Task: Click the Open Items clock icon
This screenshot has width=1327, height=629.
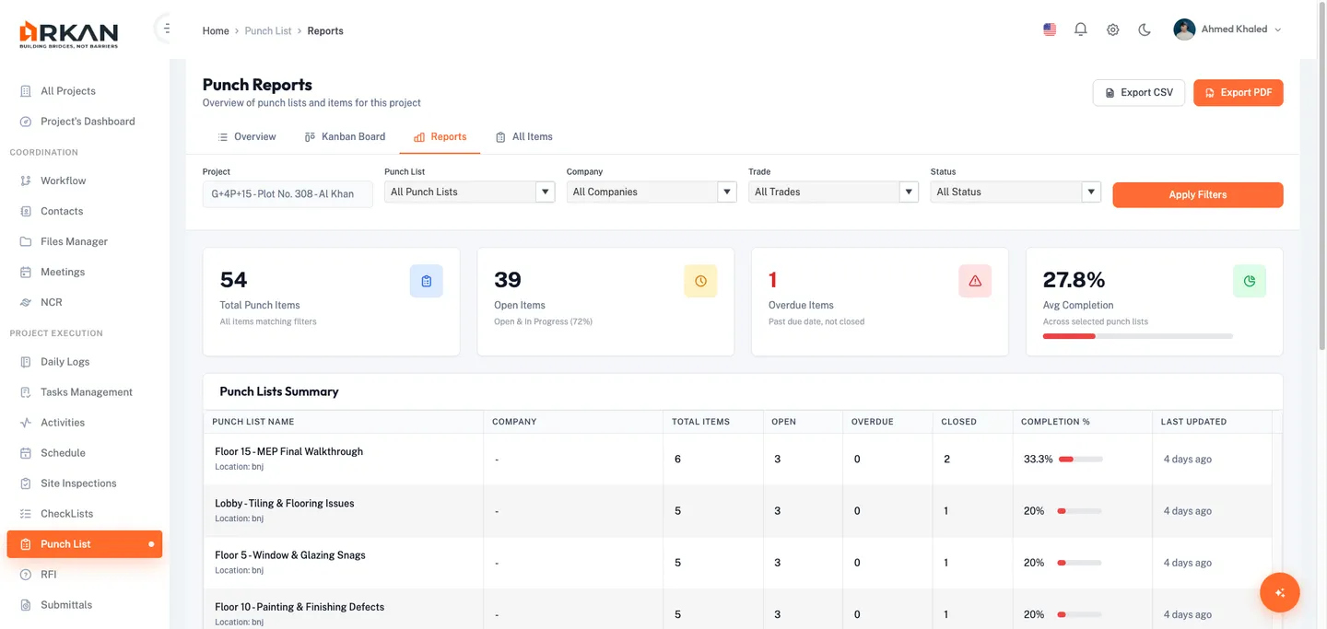Action: pos(700,281)
